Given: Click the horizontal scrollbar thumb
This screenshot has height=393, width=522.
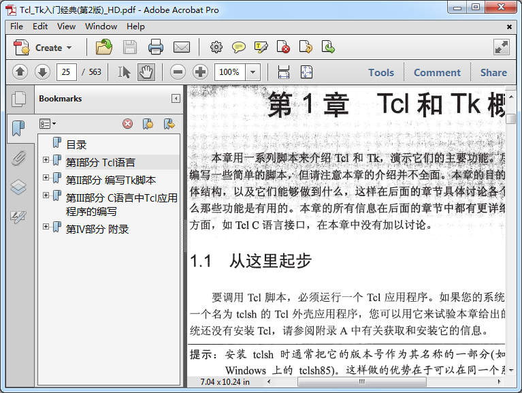Looking at the screenshot, I should [x=362, y=381].
